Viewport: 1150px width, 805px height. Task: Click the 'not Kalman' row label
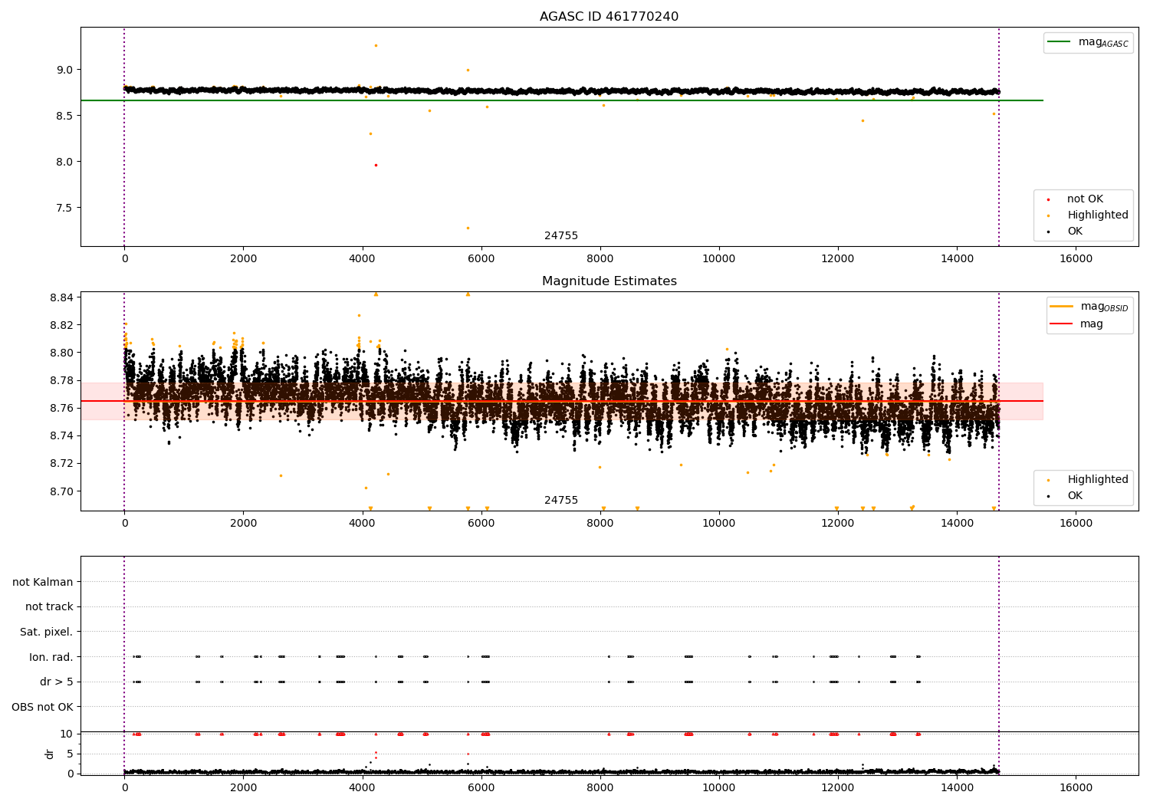tap(43, 583)
